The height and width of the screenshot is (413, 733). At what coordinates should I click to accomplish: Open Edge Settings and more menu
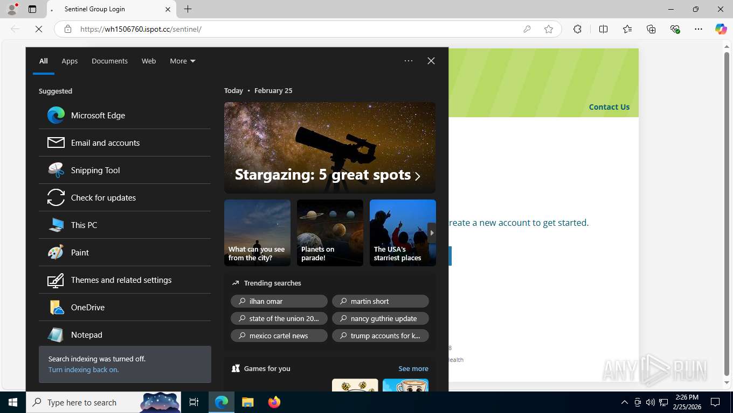(699, 29)
